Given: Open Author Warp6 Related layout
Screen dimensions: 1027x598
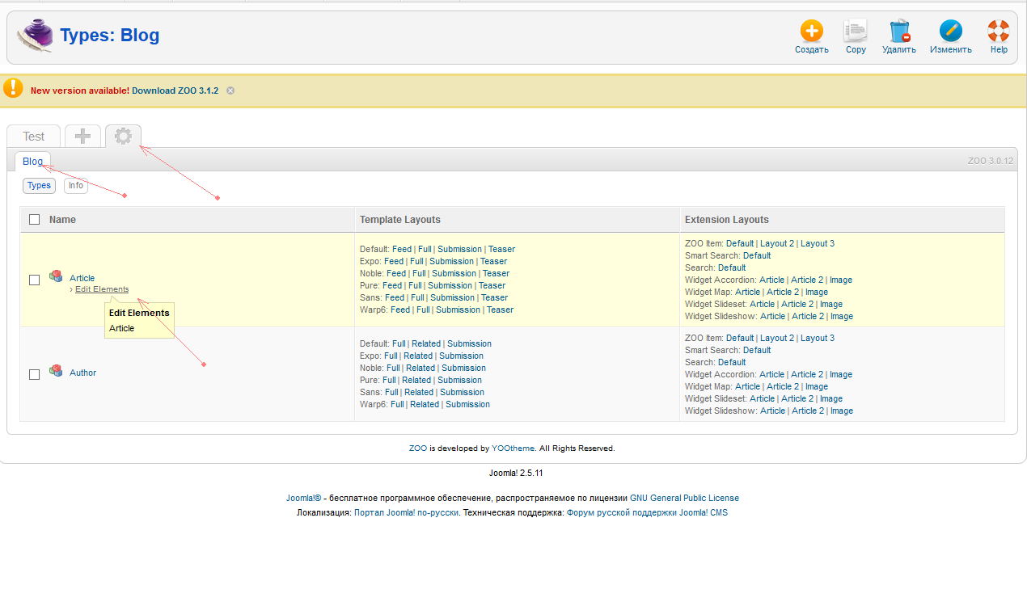Looking at the screenshot, I should 425,404.
